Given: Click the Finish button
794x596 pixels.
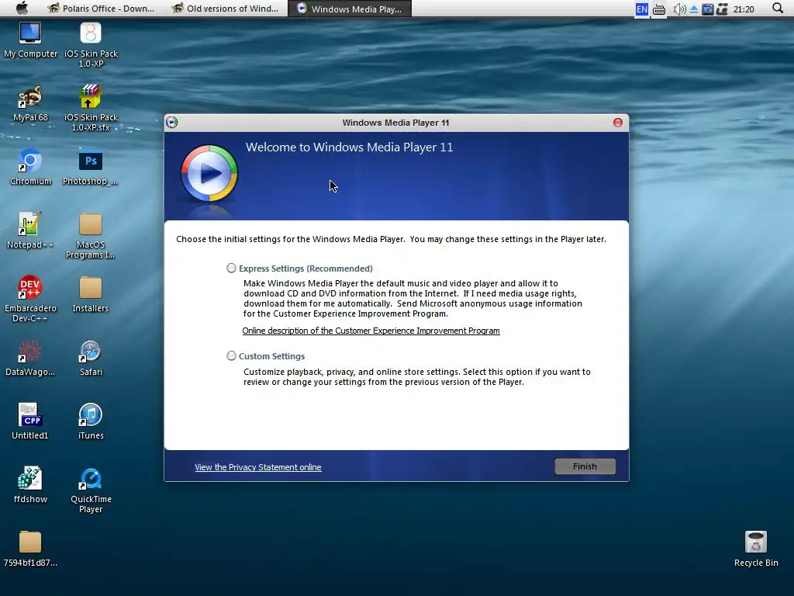Looking at the screenshot, I should pyautogui.click(x=585, y=466).
